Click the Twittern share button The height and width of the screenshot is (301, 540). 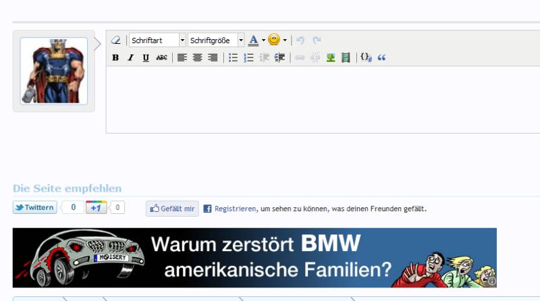pyautogui.click(x=34, y=208)
